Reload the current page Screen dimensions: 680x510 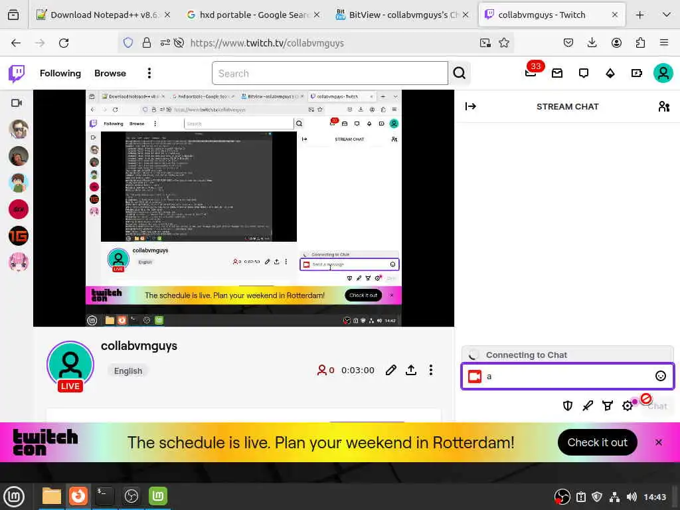[x=64, y=43]
